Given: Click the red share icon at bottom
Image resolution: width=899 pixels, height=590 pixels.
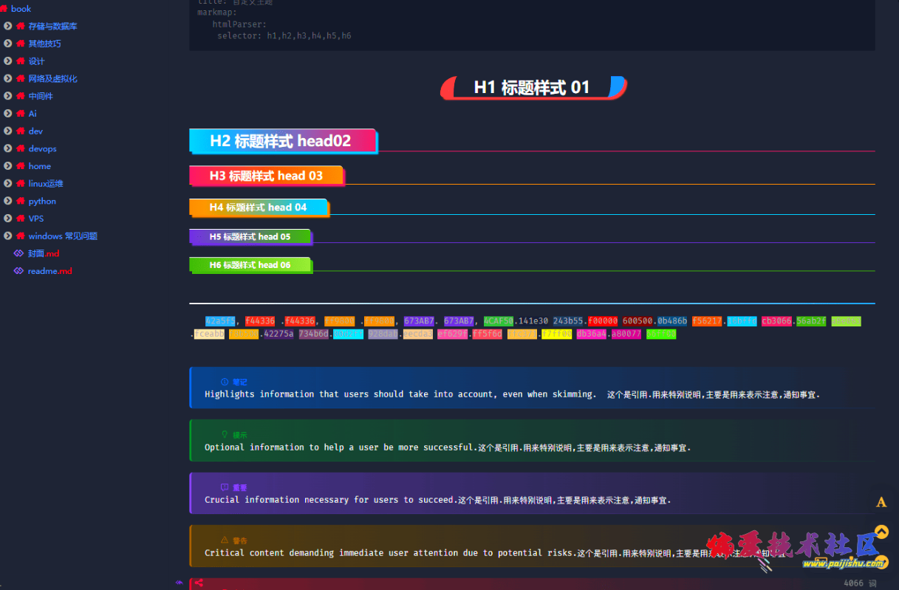Looking at the screenshot, I should coord(198,583).
